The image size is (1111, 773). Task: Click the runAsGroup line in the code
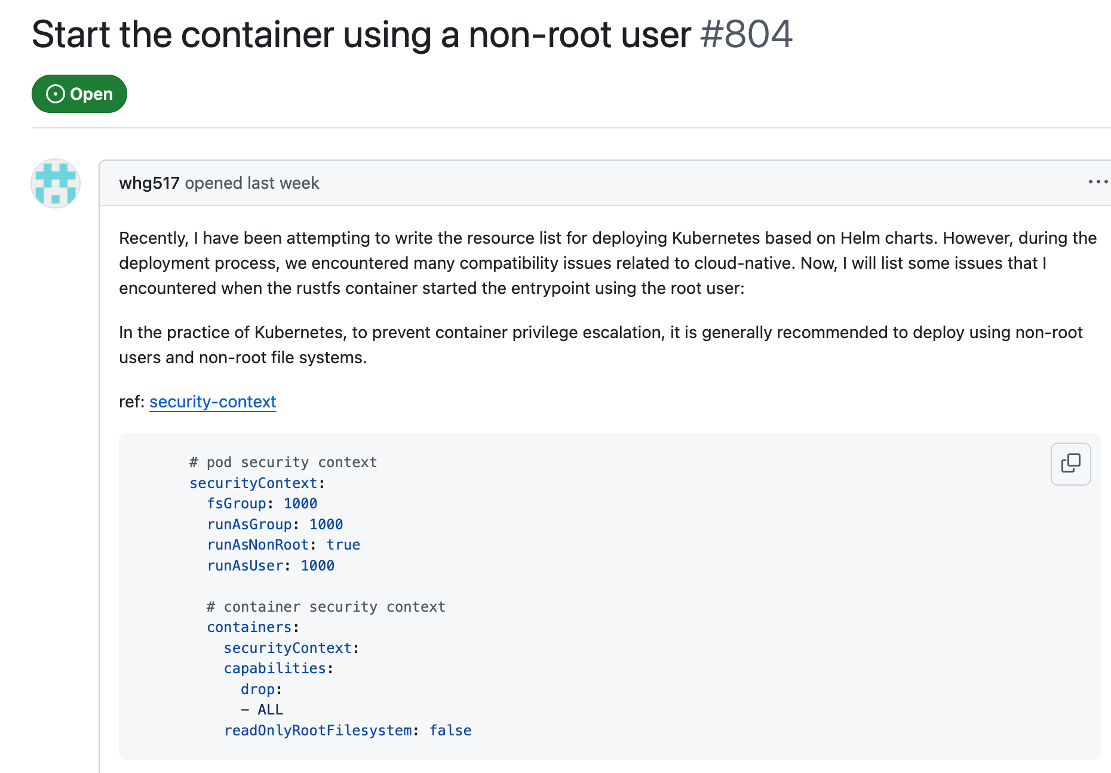coord(275,524)
